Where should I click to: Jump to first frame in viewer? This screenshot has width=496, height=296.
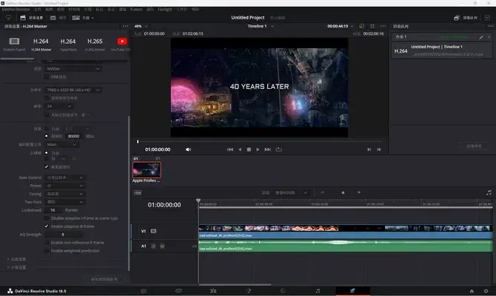pos(230,149)
